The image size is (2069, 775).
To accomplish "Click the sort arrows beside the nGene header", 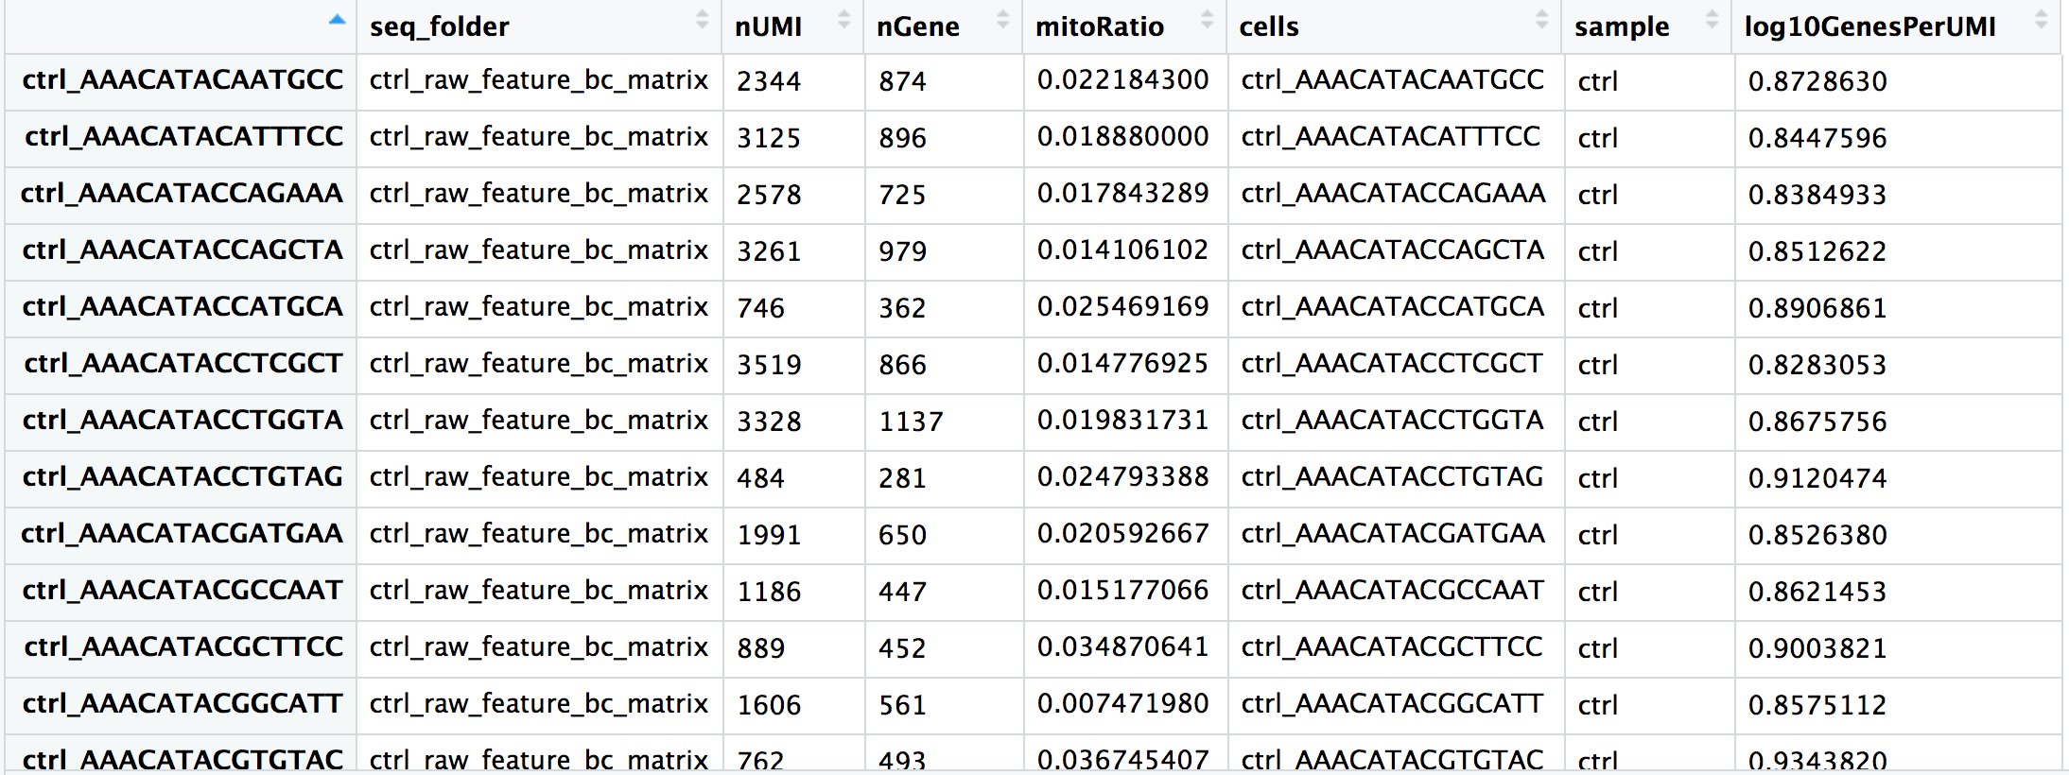I will [1002, 20].
